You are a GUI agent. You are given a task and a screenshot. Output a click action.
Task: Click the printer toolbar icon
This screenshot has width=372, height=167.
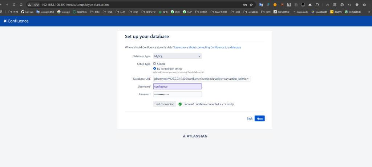342,4
